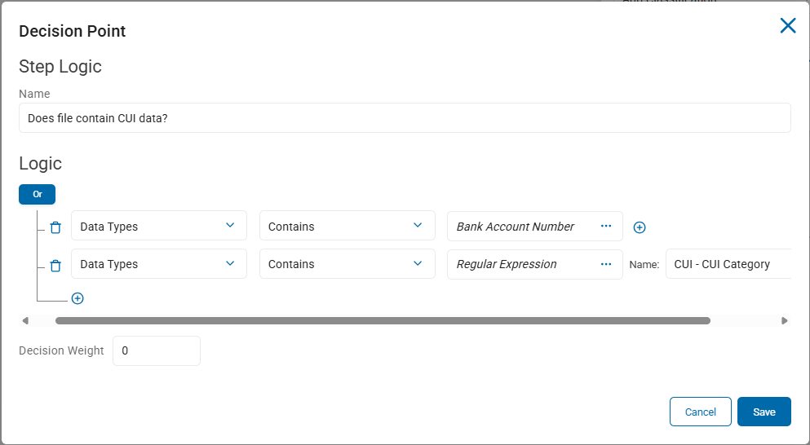Expand second row Data Types dropdown
This screenshot has width=810, height=445.
[158, 264]
